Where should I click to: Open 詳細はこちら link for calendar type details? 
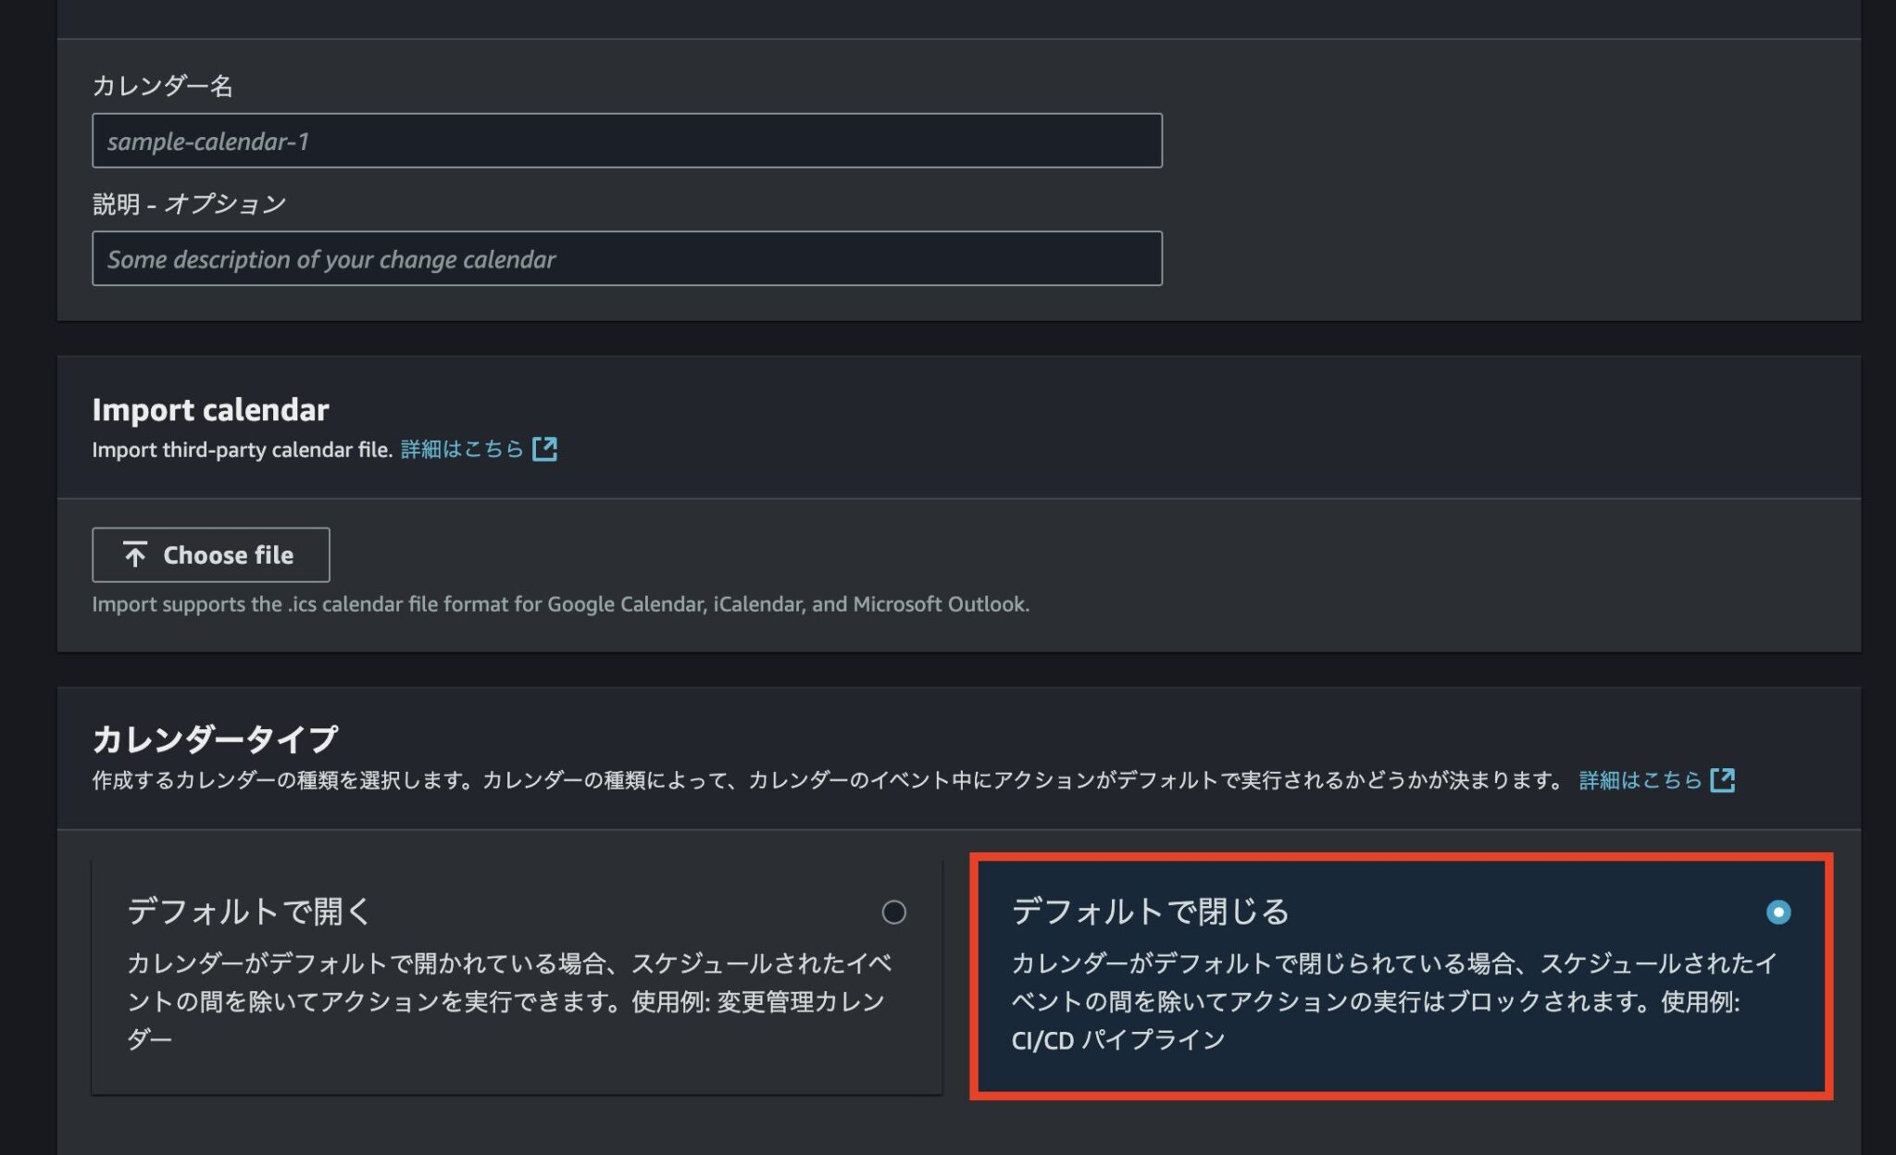point(1639,780)
